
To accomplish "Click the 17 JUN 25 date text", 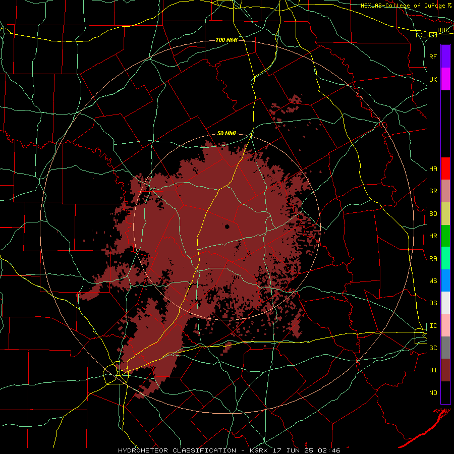I will click(294, 450).
